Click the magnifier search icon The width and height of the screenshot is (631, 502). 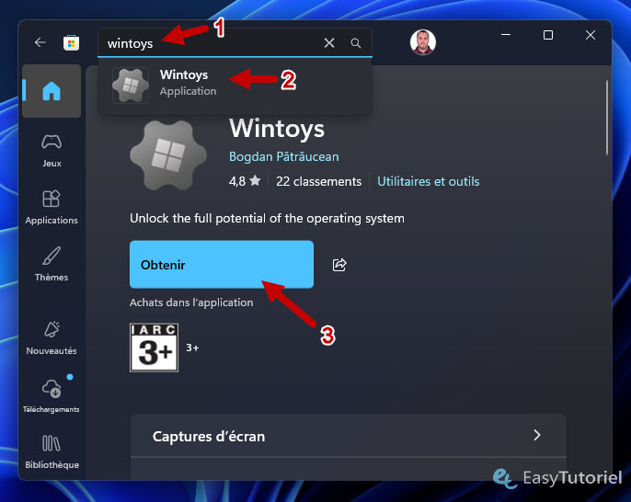[x=355, y=43]
